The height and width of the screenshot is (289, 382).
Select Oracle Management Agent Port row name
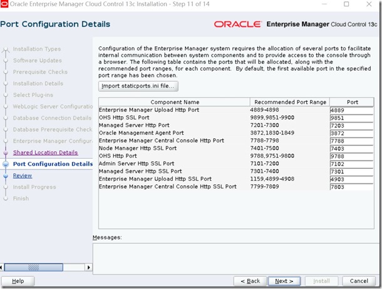tap(142, 133)
